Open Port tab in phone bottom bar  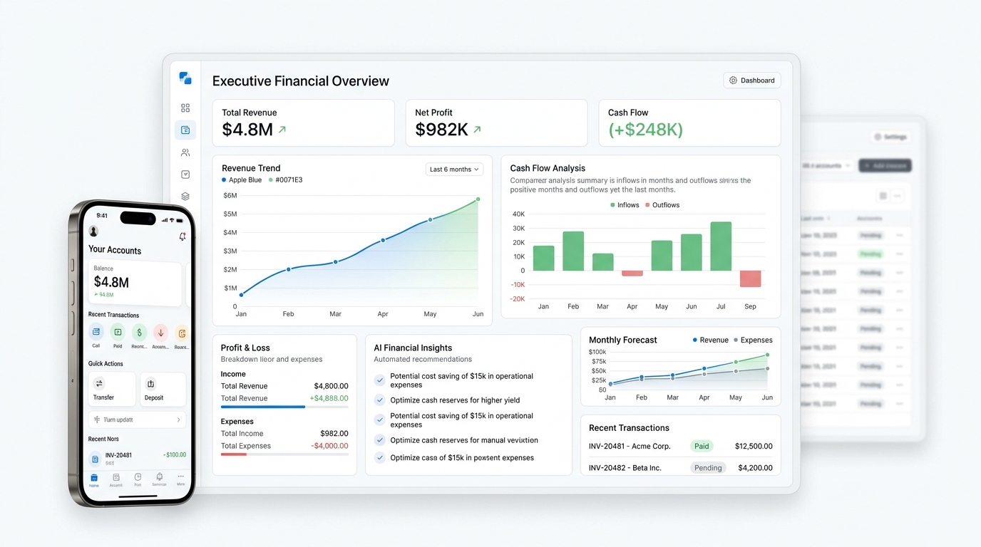(138, 480)
